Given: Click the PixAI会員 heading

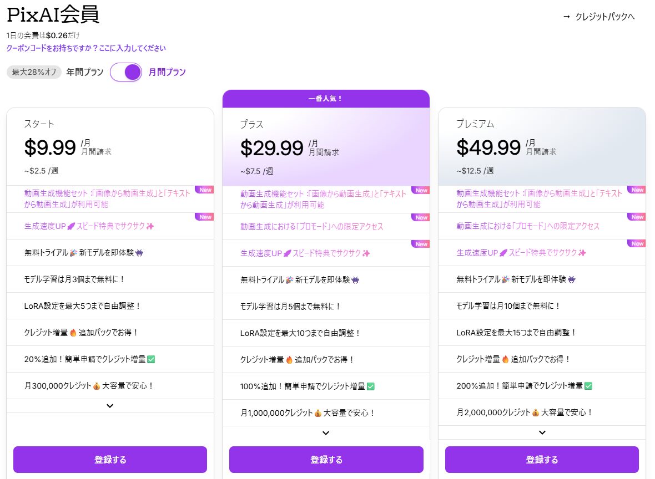Looking at the screenshot, I should [53, 14].
